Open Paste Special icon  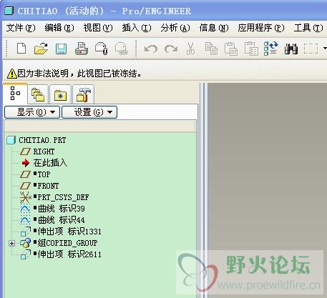pyautogui.click(x=251, y=49)
